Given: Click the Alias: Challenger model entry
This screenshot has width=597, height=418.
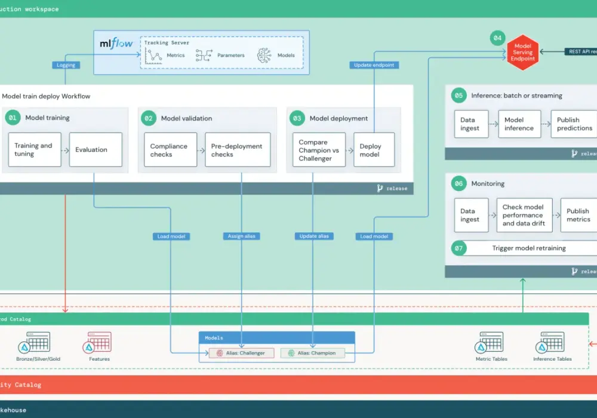Looking at the screenshot, I should point(241,353).
